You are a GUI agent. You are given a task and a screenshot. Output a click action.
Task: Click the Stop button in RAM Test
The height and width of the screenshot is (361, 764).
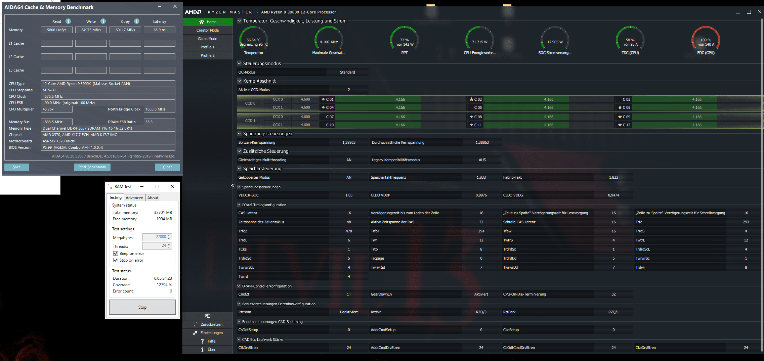[142, 307]
